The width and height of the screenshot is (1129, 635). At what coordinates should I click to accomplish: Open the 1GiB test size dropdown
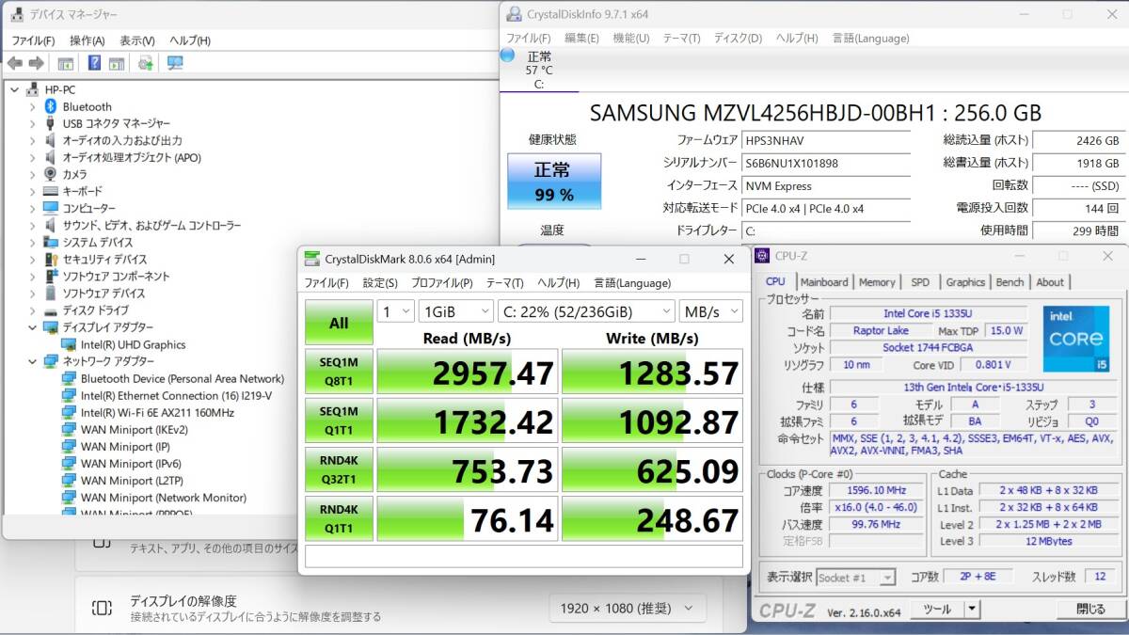455,311
